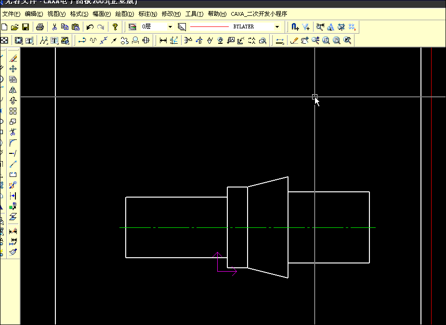Cut selection using the scissors toolbar icon
The image size is (446, 325).
[54, 27]
